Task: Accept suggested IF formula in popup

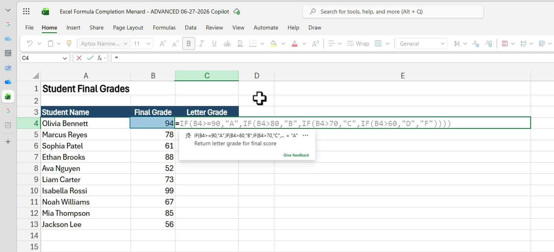Action: [246, 135]
